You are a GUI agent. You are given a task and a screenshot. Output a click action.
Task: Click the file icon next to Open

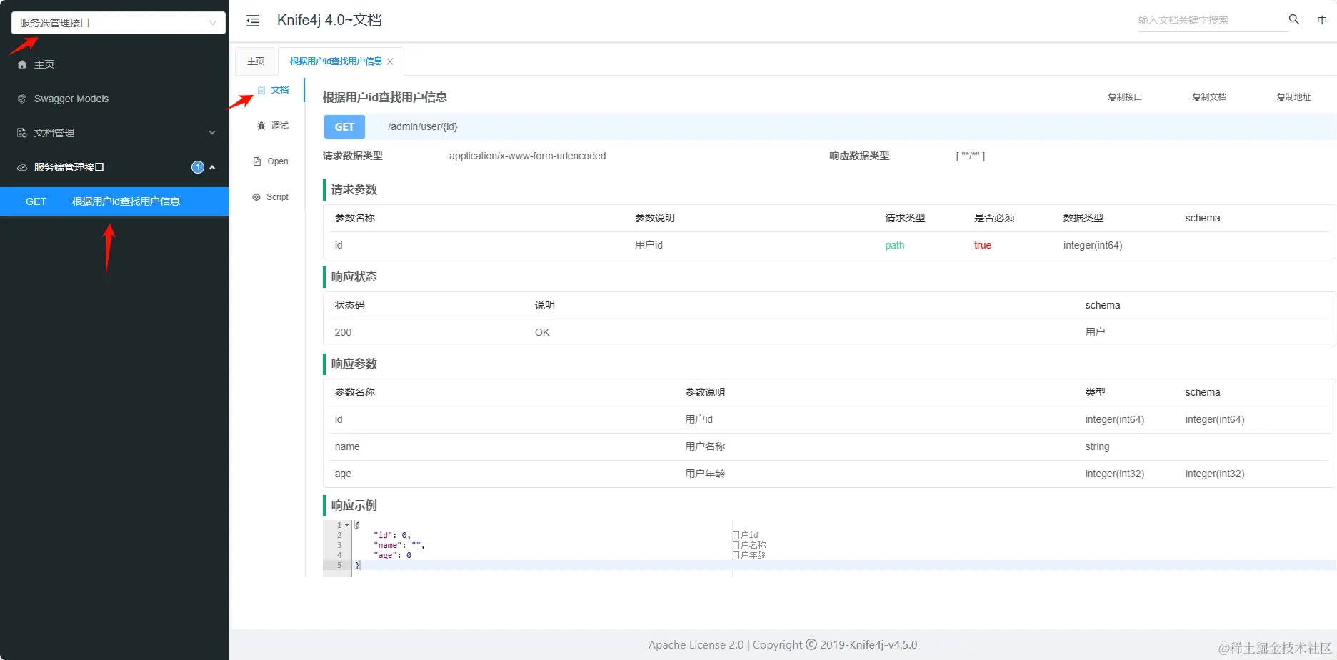click(257, 161)
